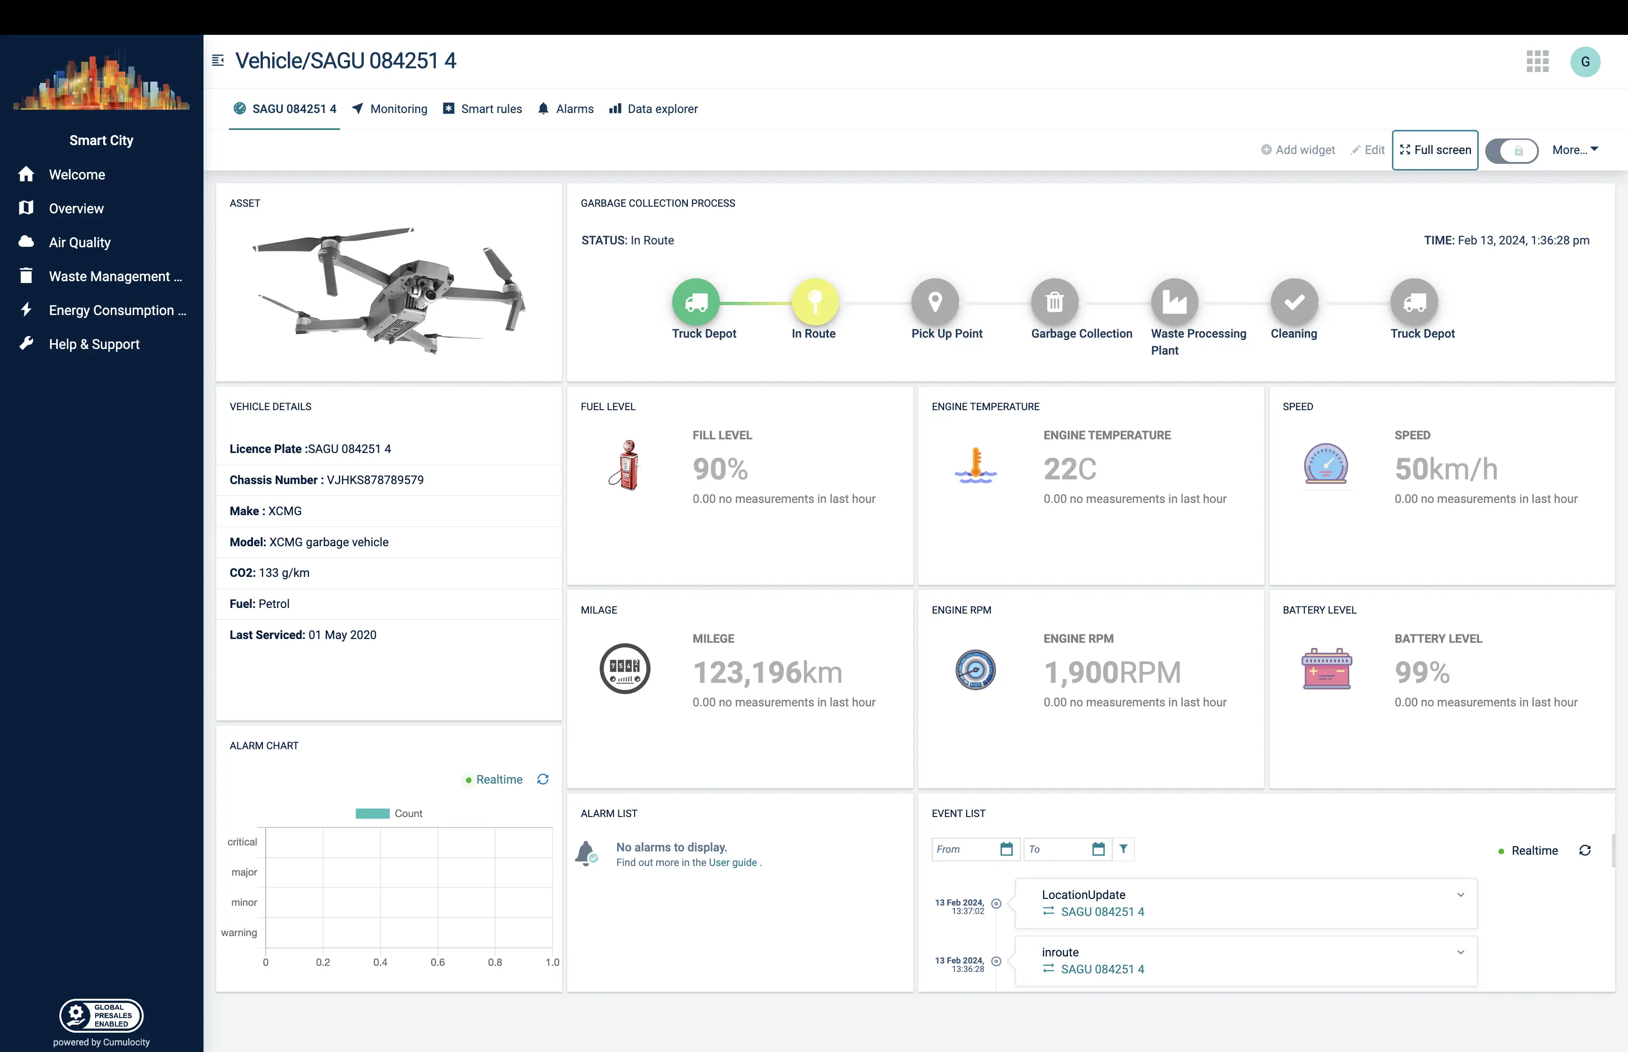The height and width of the screenshot is (1052, 1628).
Task: Click the Garbage Collection trash icon
Action: [x=1054, y=302]
